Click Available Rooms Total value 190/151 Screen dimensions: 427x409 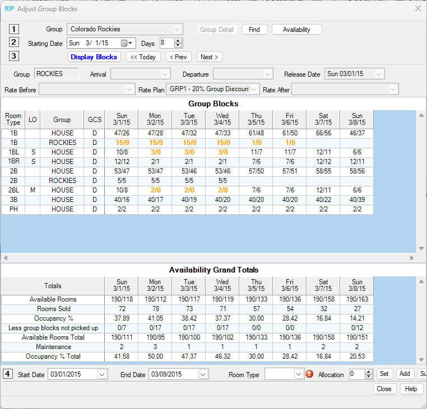point(357,337)
